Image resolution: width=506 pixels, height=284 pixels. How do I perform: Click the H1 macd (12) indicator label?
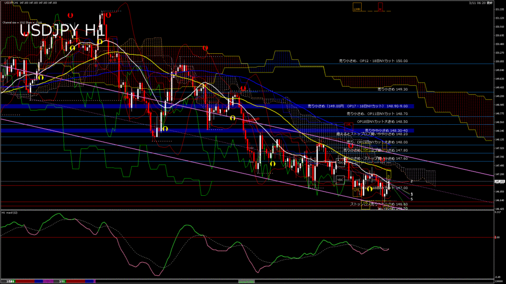11,213
